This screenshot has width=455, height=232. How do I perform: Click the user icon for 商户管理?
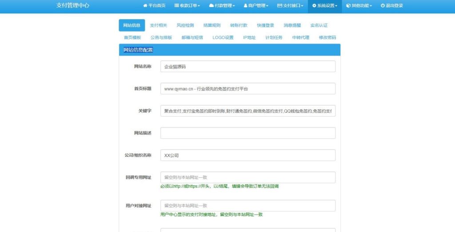click(x=246, y=6)
